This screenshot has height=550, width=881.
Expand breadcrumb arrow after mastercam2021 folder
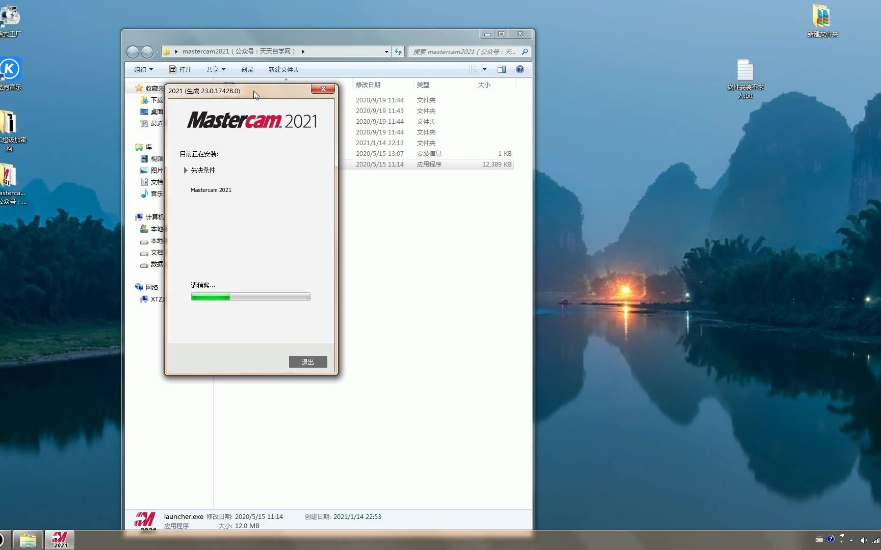[x=303, y=51]
